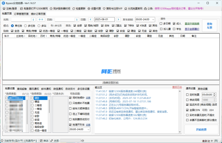Open the 查询中转换乘 link

(x=192, y=24)
